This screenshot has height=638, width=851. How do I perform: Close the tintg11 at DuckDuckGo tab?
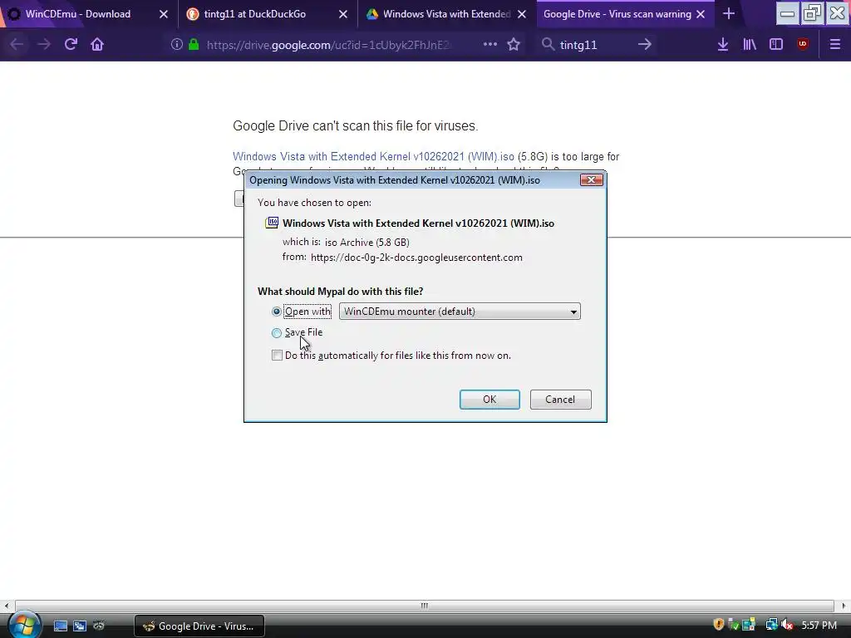pyautogui.click(x=343, y=14)
